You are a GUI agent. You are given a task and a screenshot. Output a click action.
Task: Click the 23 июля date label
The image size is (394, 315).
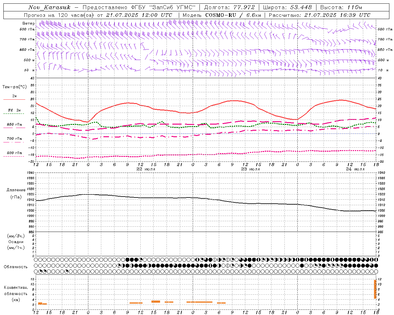251,169
